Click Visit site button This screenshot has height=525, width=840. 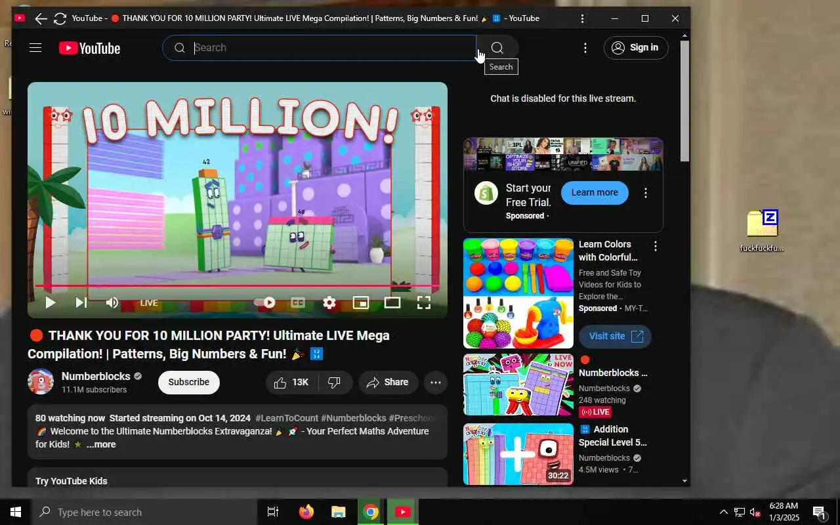[615, 337]
